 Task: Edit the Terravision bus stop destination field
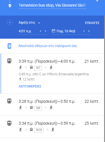click(x=53, y=5)
